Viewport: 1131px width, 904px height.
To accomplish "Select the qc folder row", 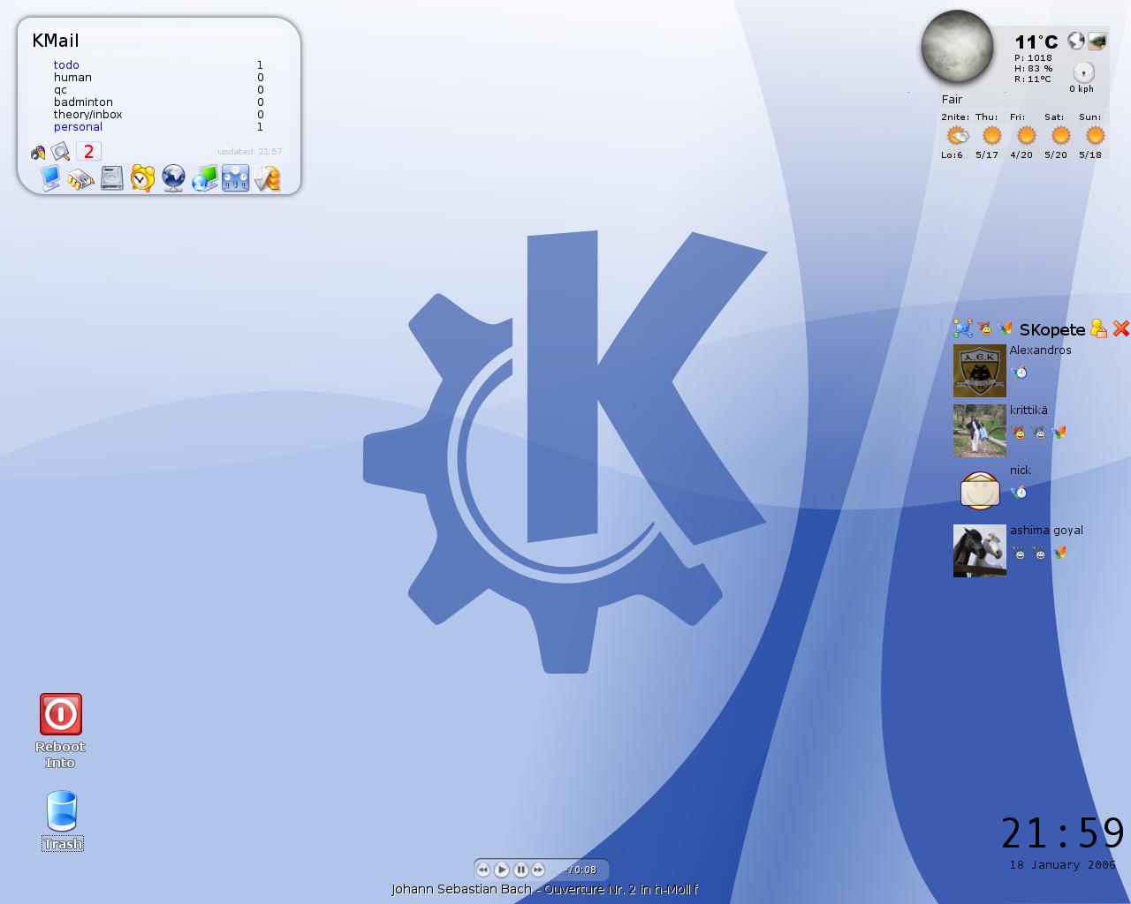I will [x=159, y=89].
